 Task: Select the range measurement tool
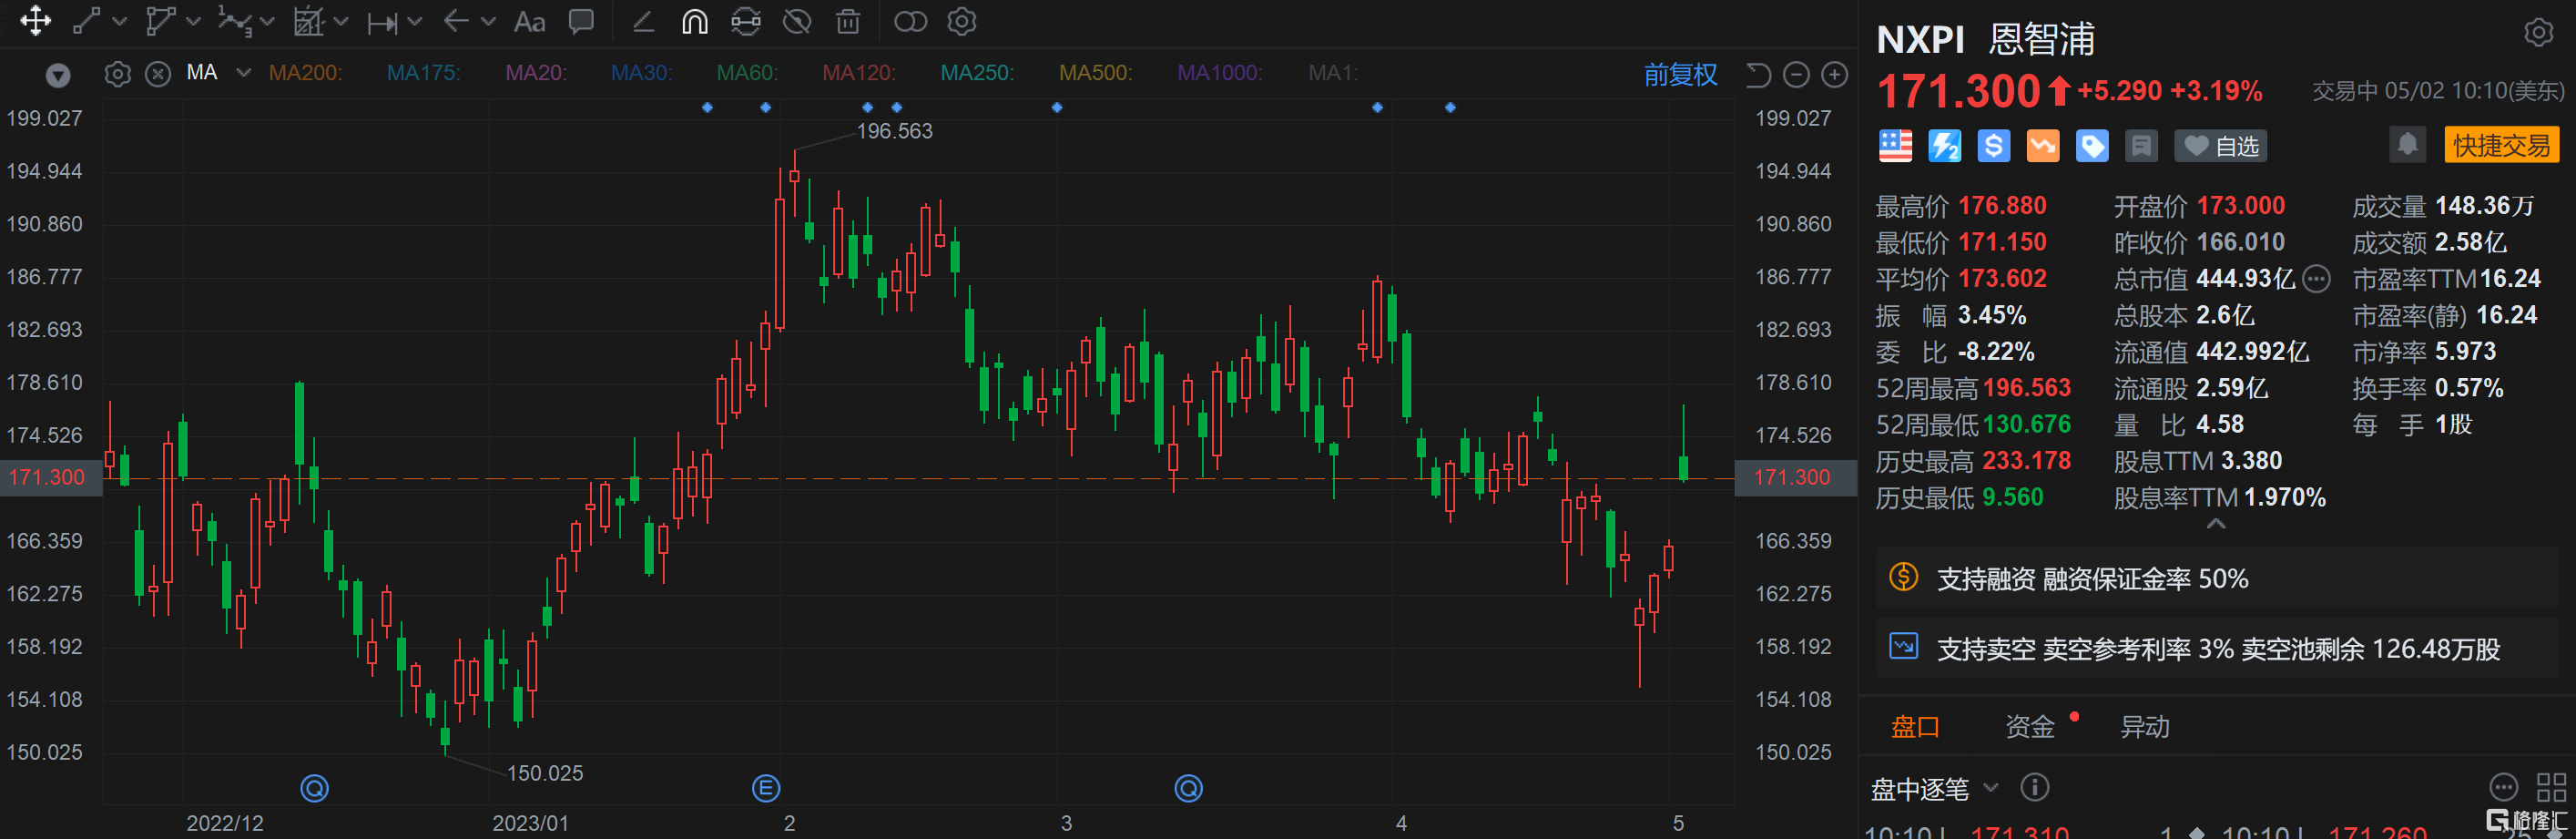[382, 21]
